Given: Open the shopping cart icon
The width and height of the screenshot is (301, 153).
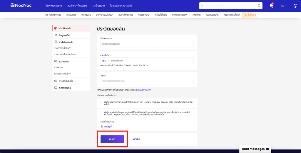Looking at the screenshot, I should pos(271,6).
